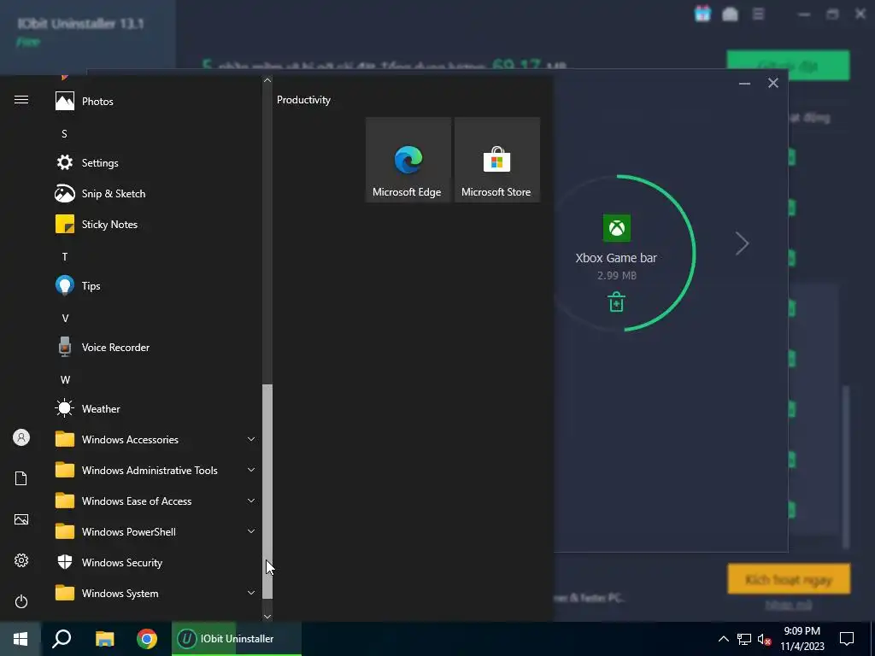Click the V letter group header
Screen dimensions: 875x656
[65, 319]
